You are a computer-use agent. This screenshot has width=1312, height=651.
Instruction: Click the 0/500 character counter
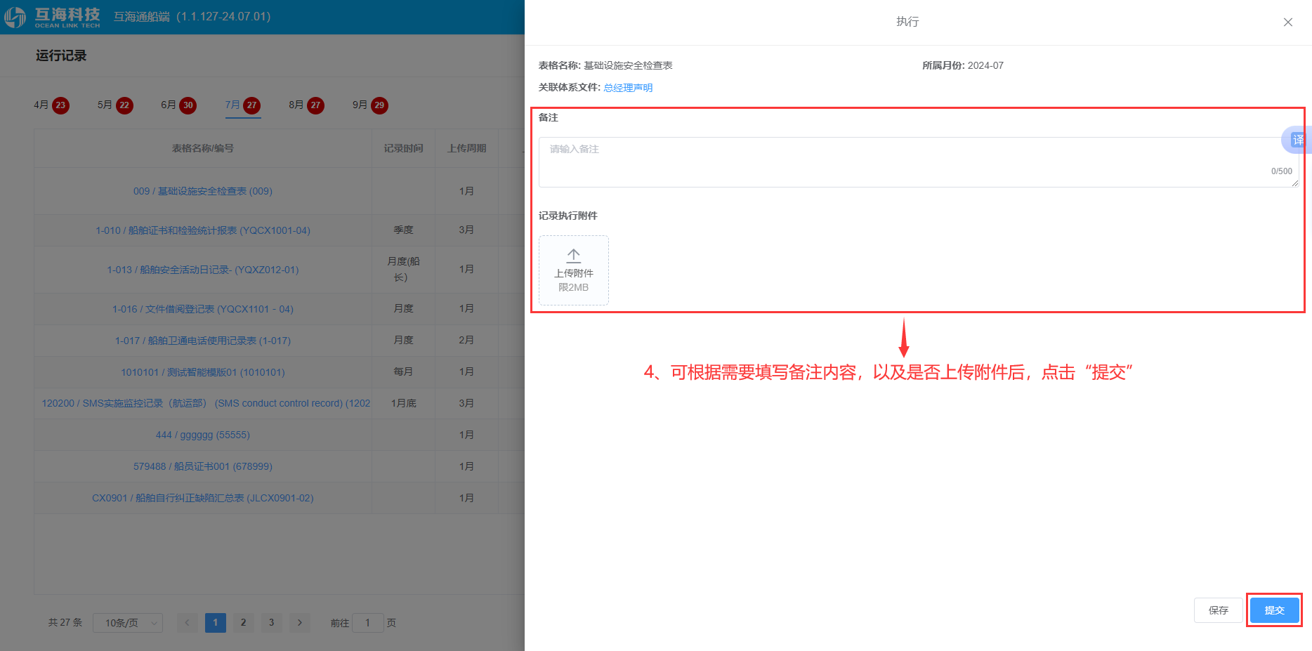pos(1281,171)
